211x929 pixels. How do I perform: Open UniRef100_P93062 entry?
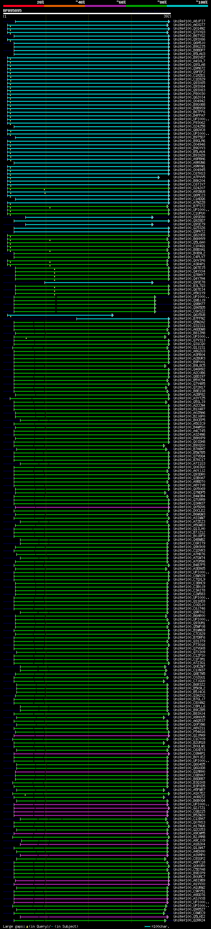[x=189, y=123]
